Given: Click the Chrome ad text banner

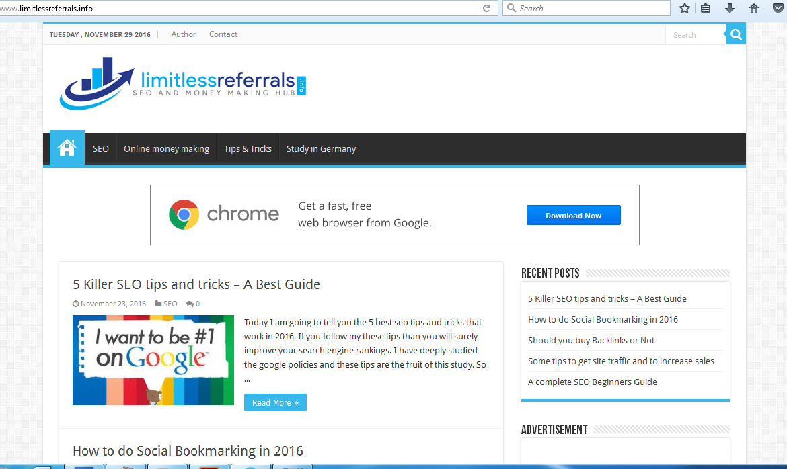Looking at the screenshot, I should [365, 214].
